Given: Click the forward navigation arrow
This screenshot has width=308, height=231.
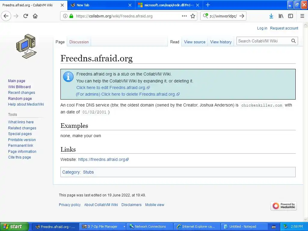Looking at the screenshot, I should [x=16, y=16].
